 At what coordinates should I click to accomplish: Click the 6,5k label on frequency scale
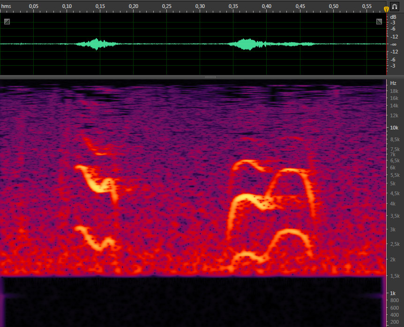(x=395, y=160)
